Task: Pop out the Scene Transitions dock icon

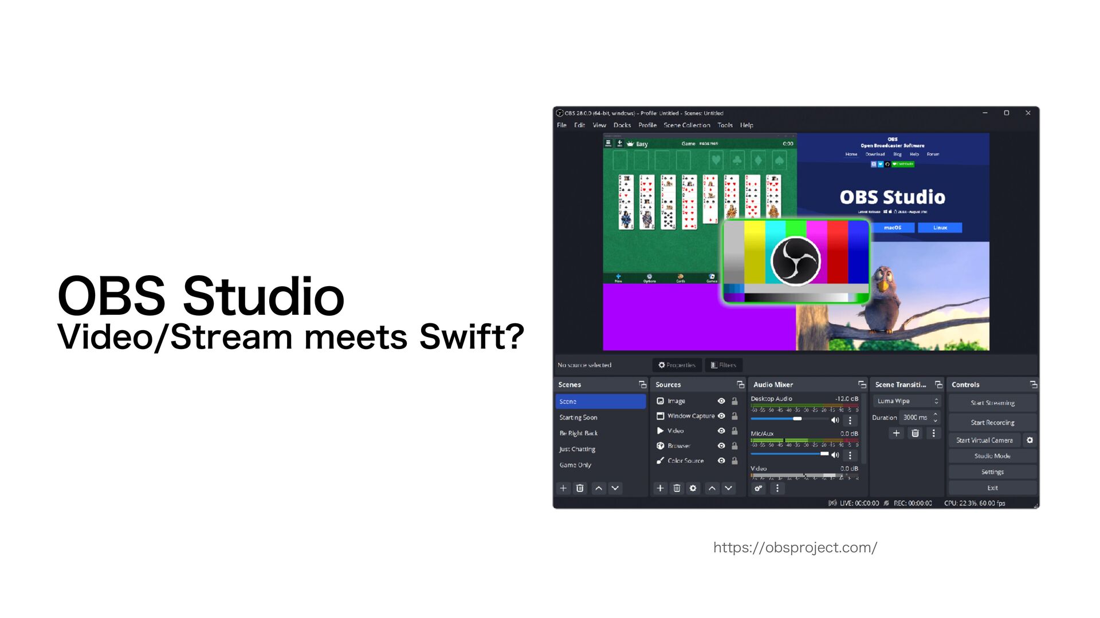Action: (x=938, y=385)
